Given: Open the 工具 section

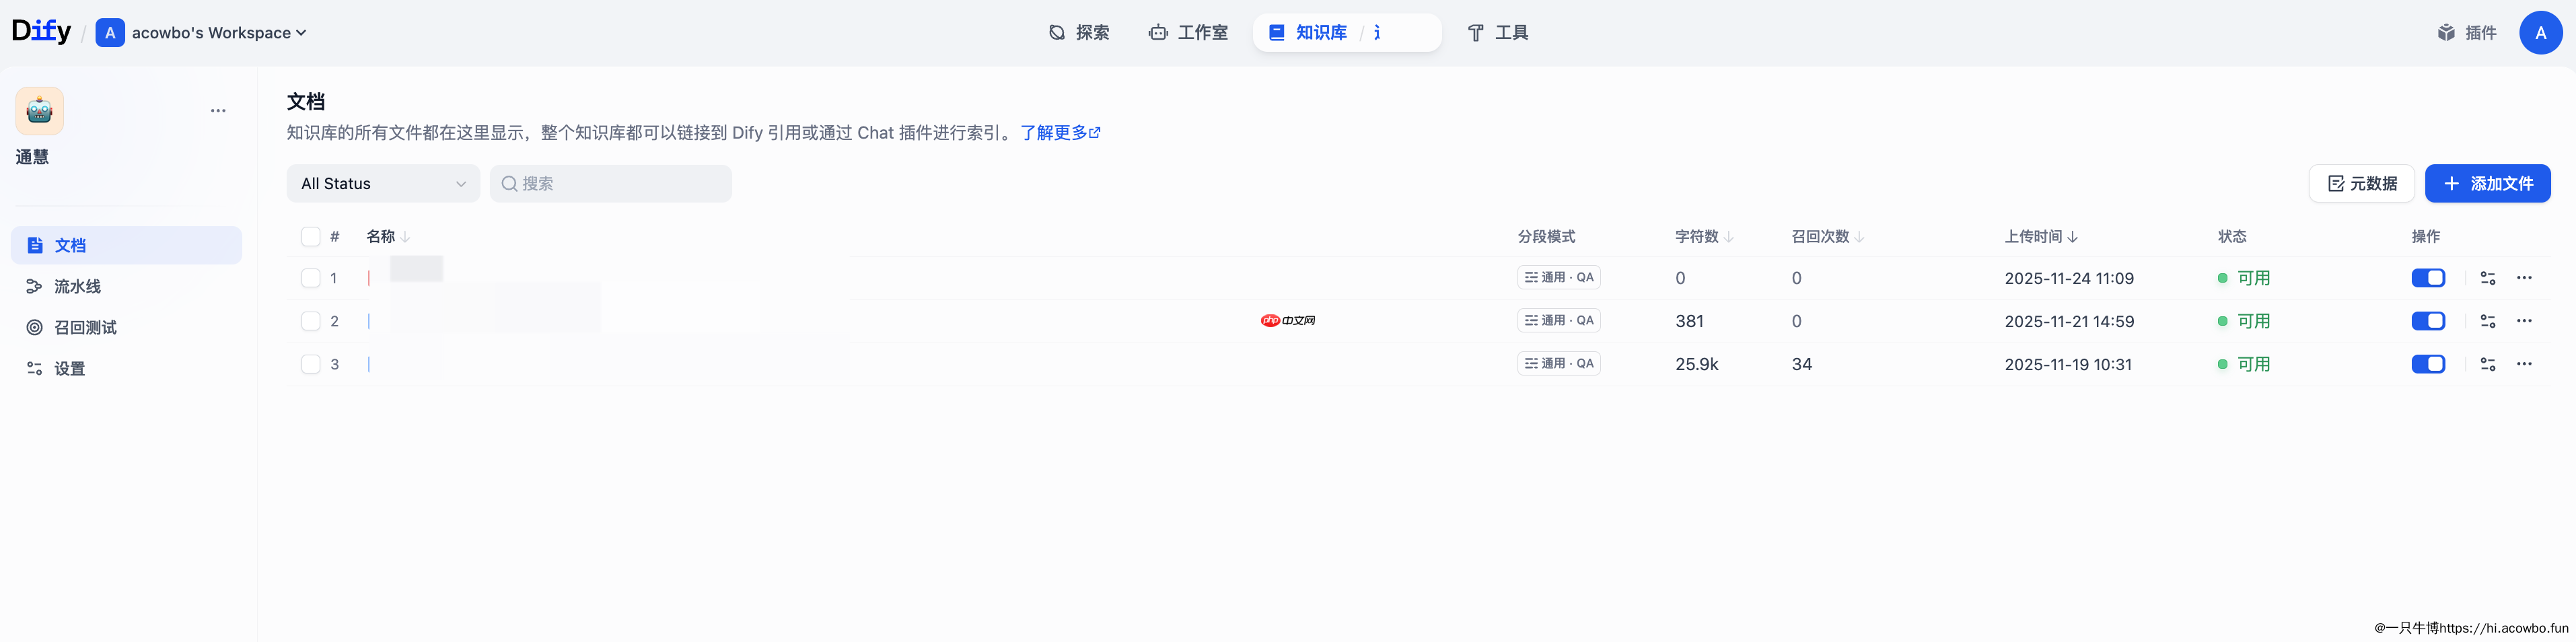Looking at the screenshot, I should [x=1497, y=32].
